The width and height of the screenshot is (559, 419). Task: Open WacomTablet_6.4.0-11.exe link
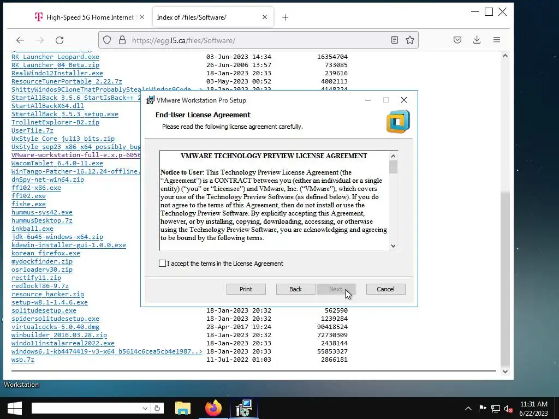click(57, 163)
